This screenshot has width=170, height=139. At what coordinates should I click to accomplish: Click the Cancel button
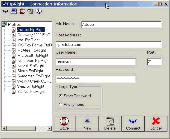coord(156,124)
